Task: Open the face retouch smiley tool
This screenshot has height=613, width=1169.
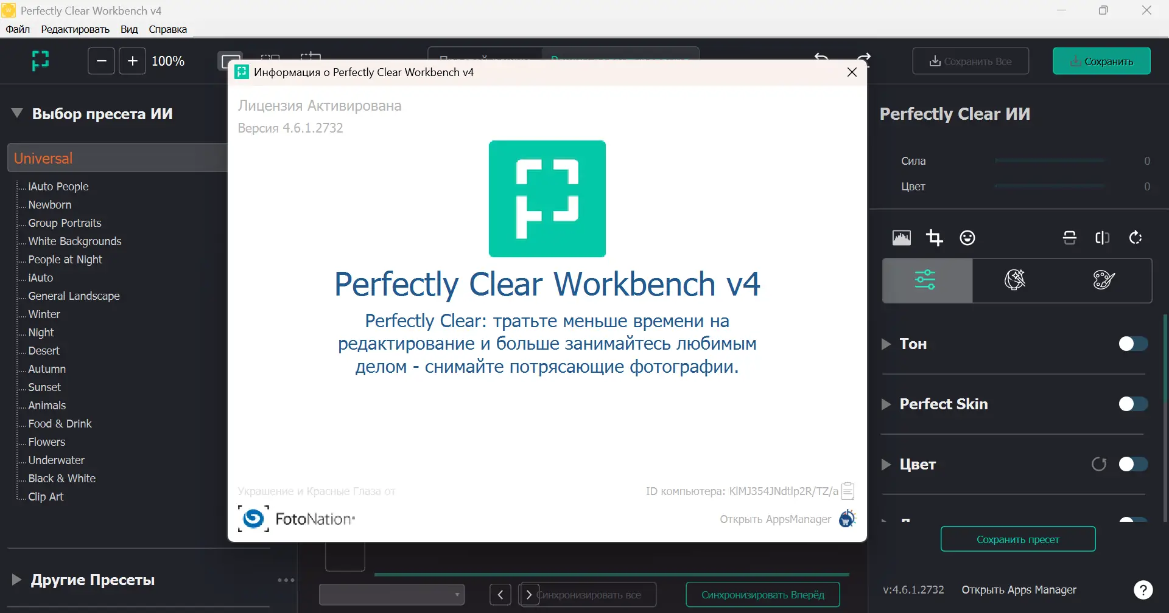Action: pos(967,237)
